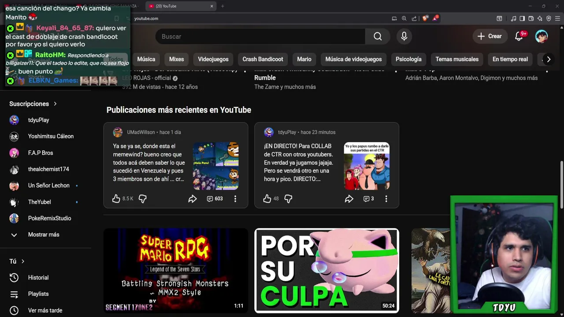Open more options on the tdyuPlay post
The height and width of the screenshot is (317, 564).
(x=386, y=199)
